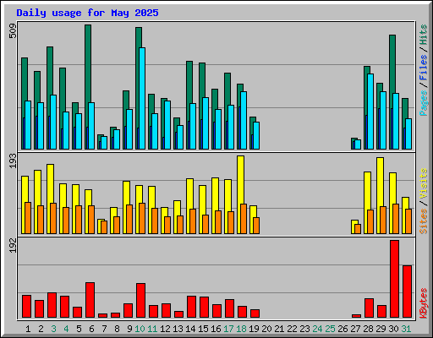Click day 3 on the x-axis
The width and height of the screenshot is (433, 338).
pyautogui.click(x=53, y=329)
